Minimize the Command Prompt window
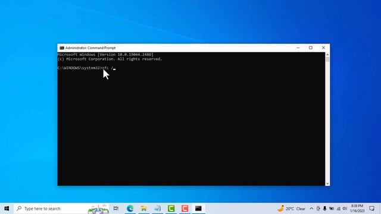Image resolution: width=381 pixels, height=214 pixels. [x=298, y=48]
